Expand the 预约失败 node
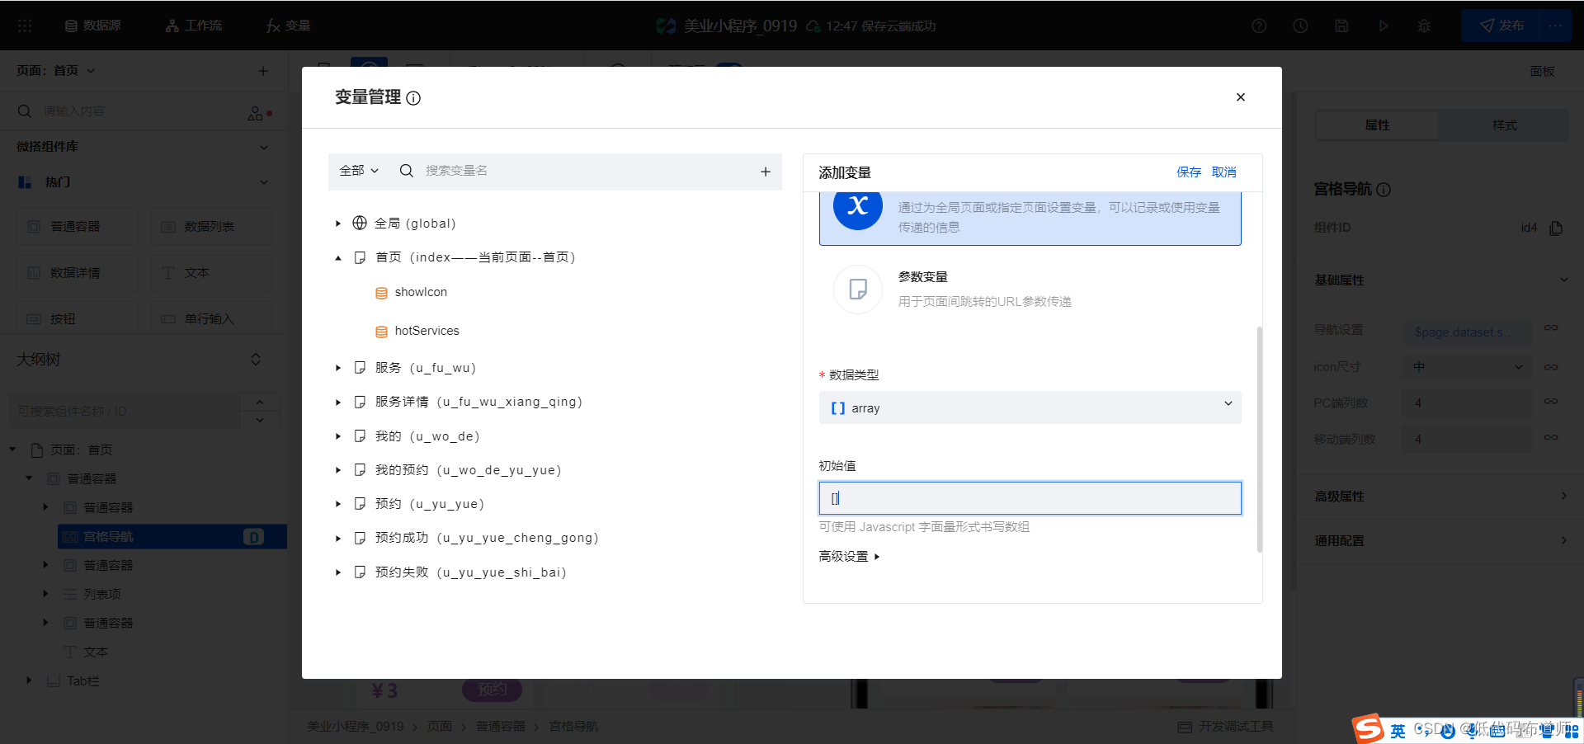Viewport: 1584px width, 744px height. point(338,572)
